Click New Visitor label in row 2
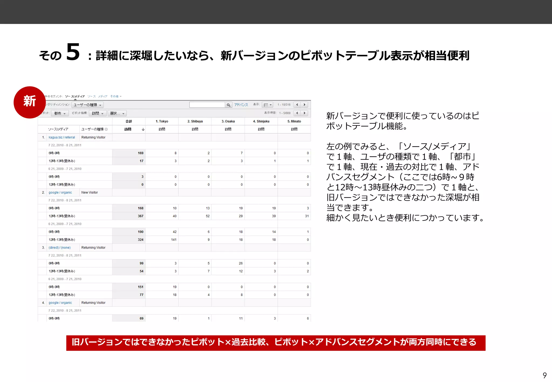Image resolution: width=552 pixels, height=382 pixels. (x=89, y=193)
